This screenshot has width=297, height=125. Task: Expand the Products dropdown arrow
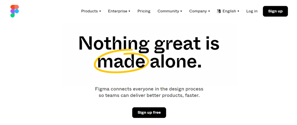point(100,11)
